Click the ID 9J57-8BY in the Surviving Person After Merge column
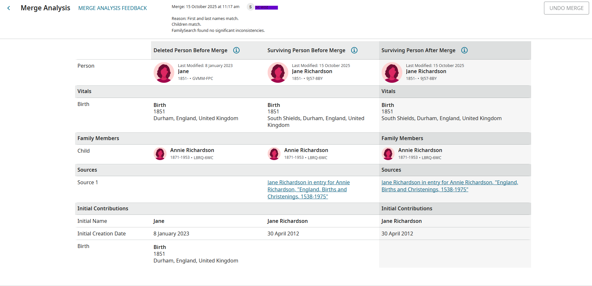Screen dimensions: 592x286 pyautogui.click(x=429, y=79)
